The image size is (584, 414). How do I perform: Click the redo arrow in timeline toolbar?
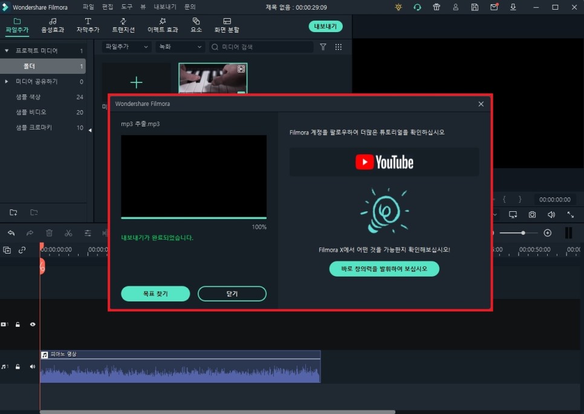pos(30,233)
